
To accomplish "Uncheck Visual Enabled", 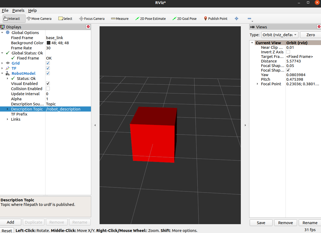I will (x=48, y=83).
